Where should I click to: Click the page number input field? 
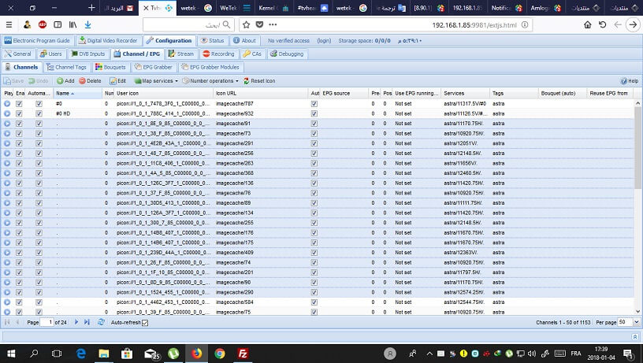click(x=50, y=323)
